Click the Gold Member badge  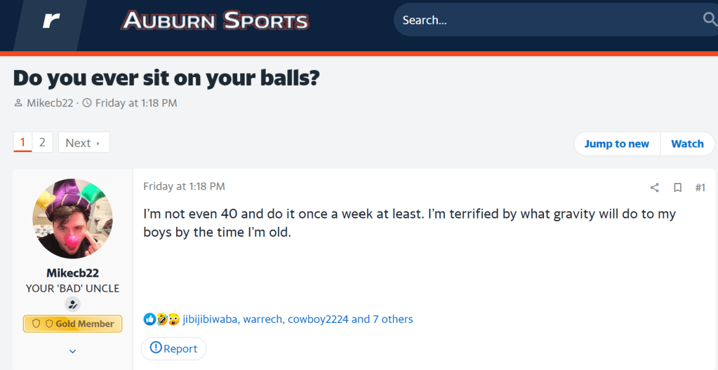(73, 324)
